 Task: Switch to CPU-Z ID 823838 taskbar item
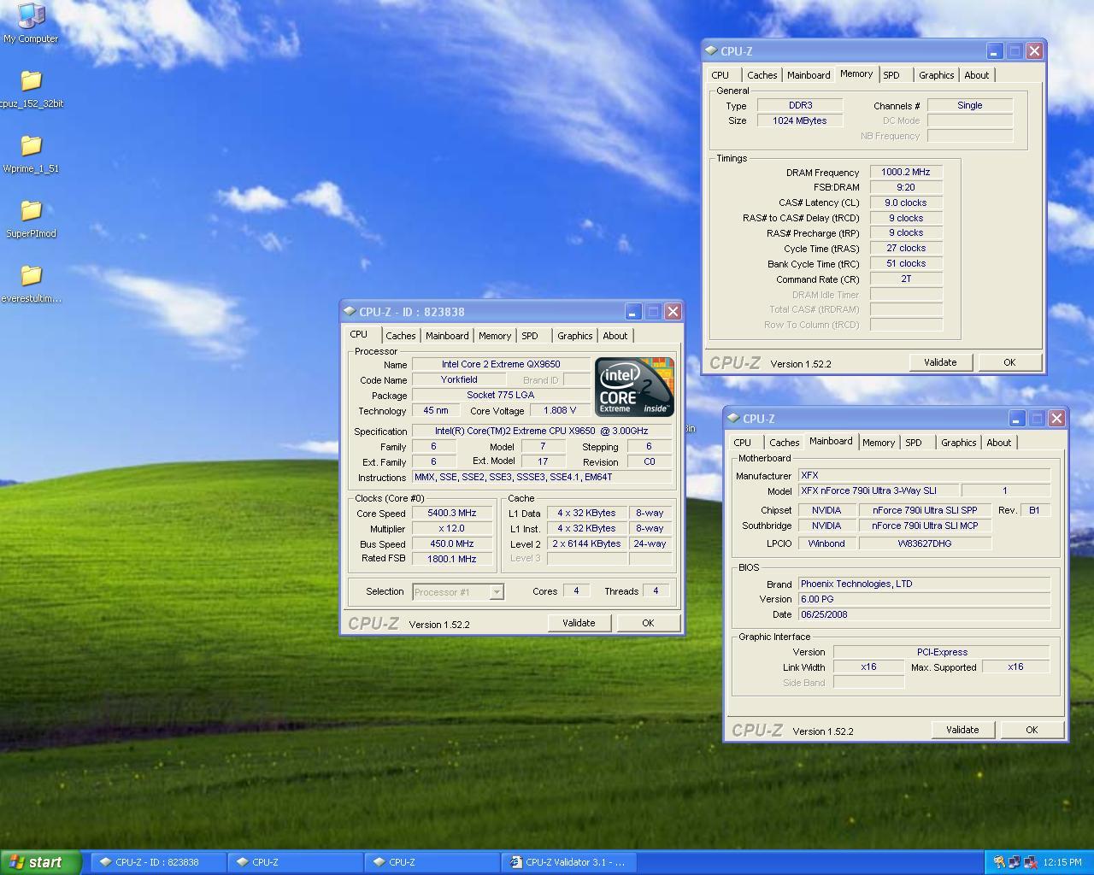(158, 862)
